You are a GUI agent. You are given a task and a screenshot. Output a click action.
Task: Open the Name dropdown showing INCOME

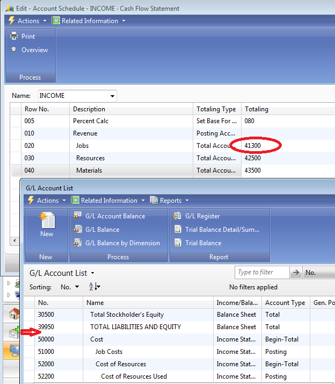[x=112, y=96]
